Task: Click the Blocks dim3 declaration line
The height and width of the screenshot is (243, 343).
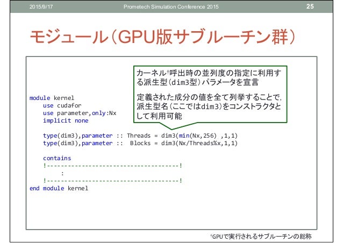Action: pos(140,143)
